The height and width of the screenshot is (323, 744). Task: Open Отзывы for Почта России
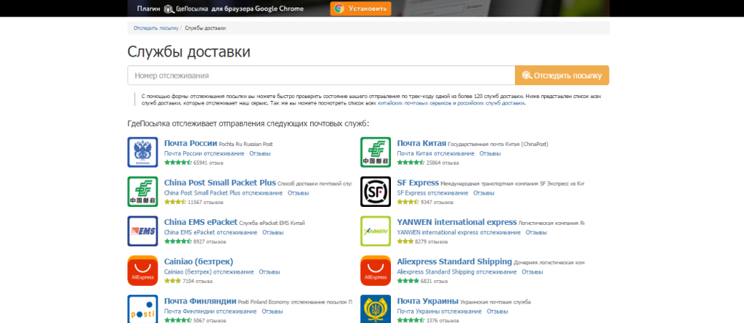click(x=260, y=154)
